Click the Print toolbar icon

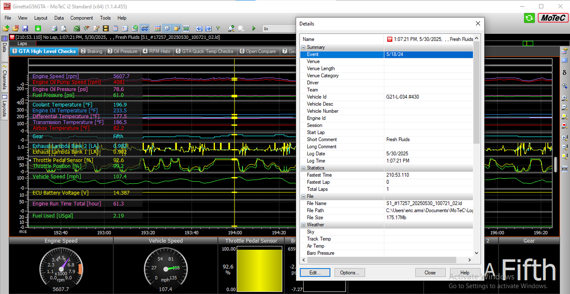pos(54,28)
